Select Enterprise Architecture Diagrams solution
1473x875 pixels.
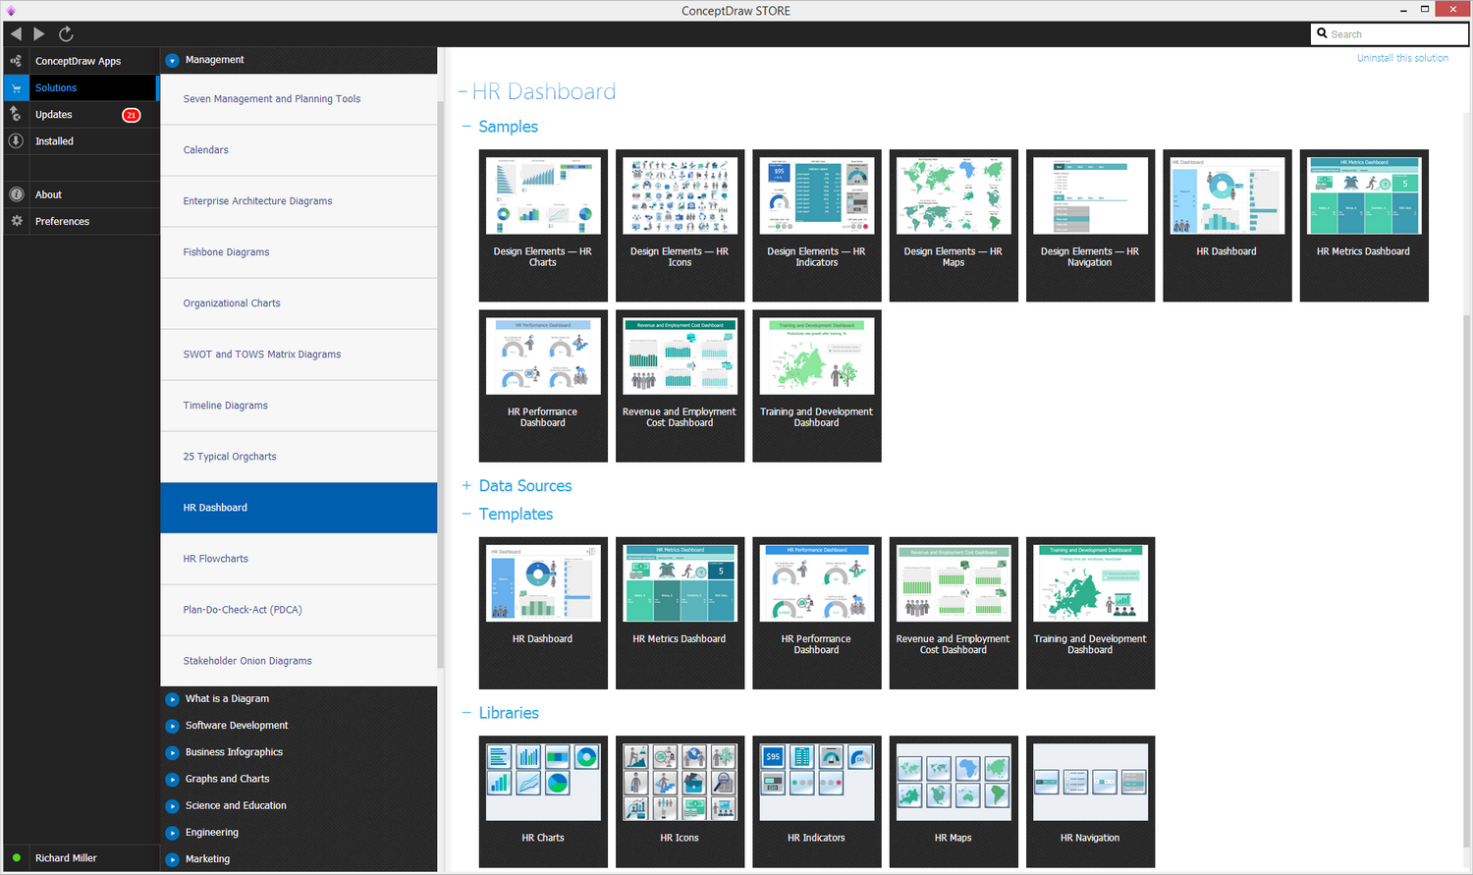click(x=299, y=201)
